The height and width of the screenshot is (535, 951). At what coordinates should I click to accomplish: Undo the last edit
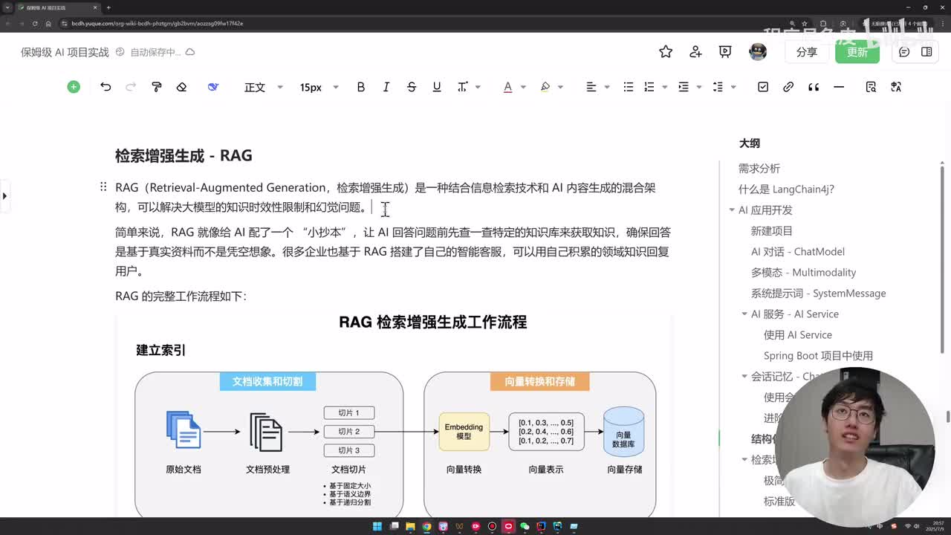106,87
